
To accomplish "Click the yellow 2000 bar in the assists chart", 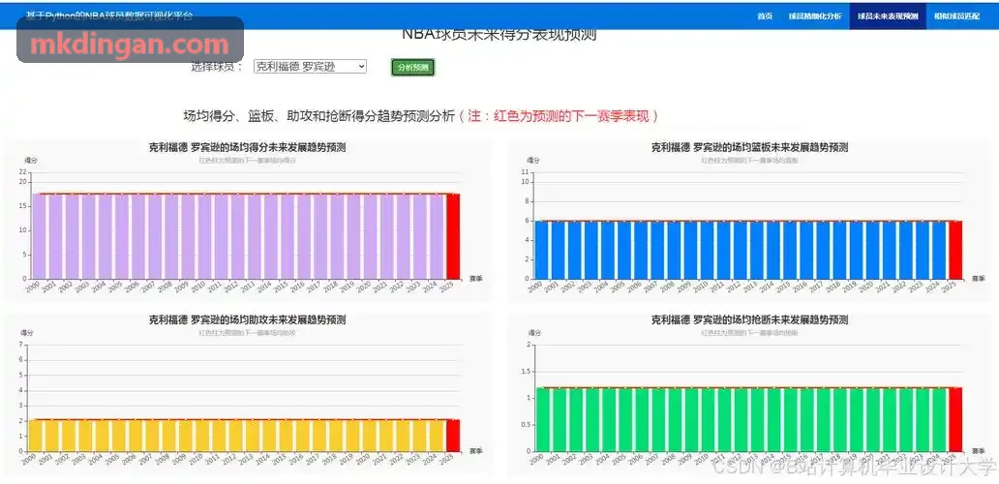I will (x=36, y=436).
